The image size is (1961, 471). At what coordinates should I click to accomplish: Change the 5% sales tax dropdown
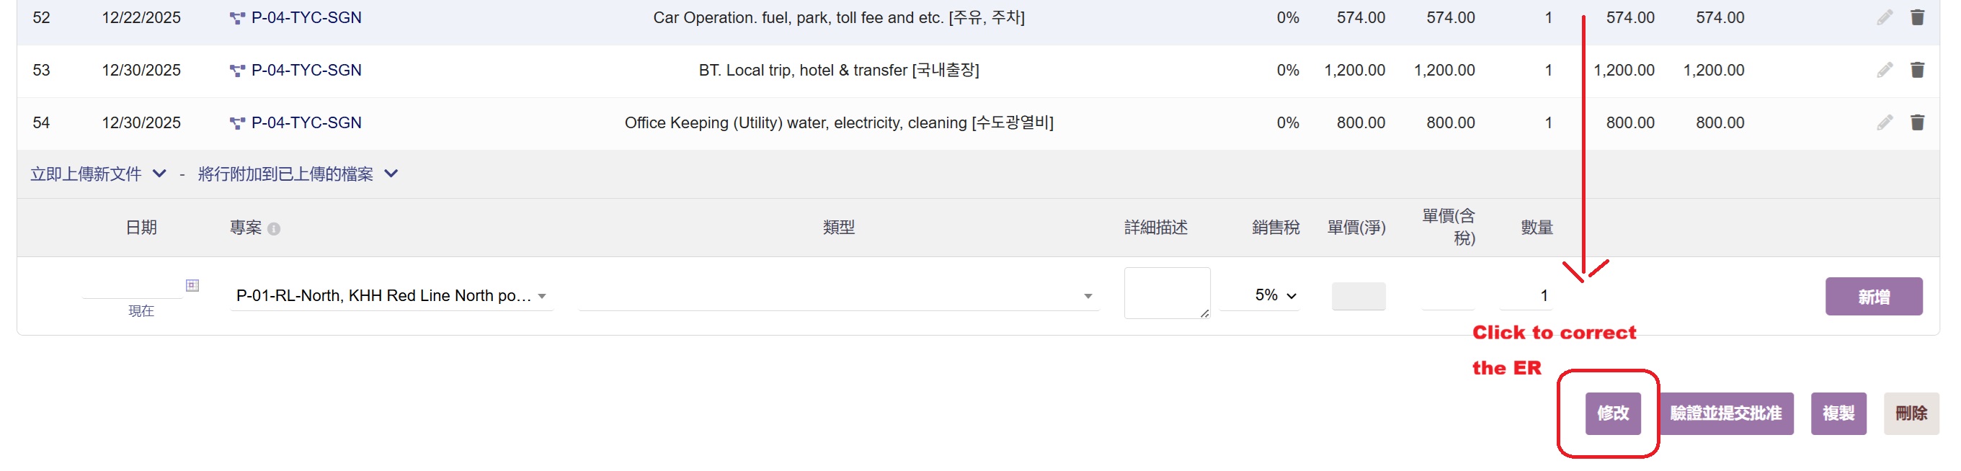1274,295
